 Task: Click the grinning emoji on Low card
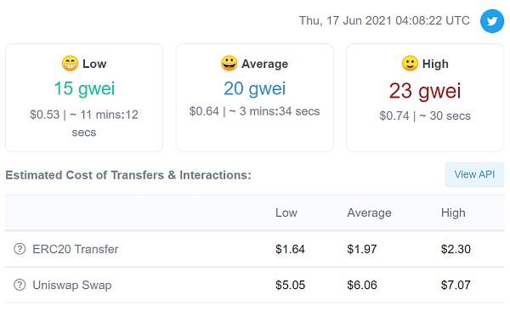tap(70, 64)
